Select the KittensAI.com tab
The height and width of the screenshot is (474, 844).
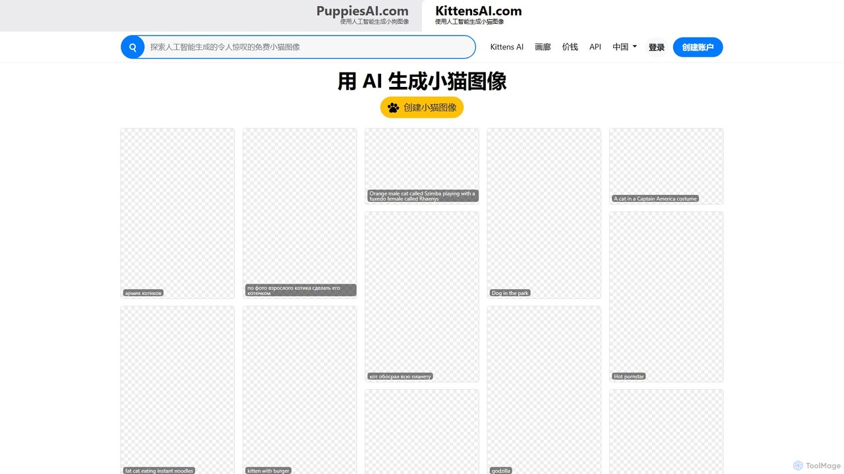[x=478, y=15]
